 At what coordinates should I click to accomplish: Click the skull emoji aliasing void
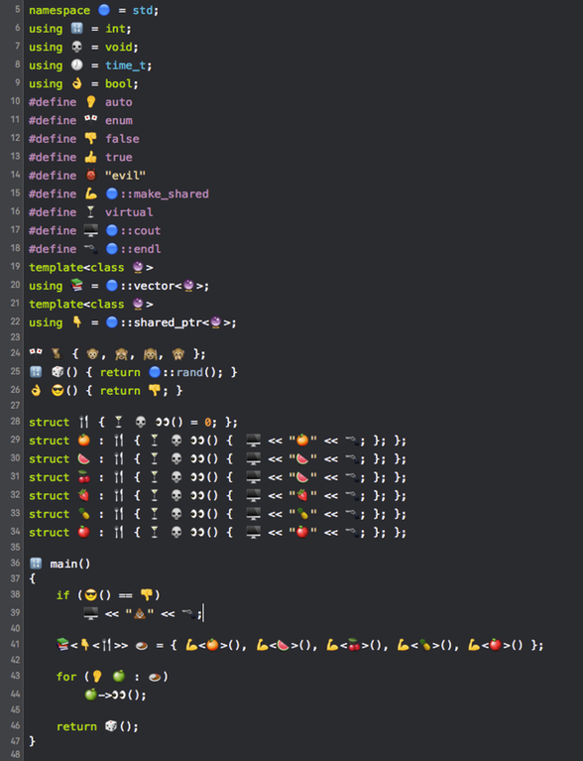point(76,47)
